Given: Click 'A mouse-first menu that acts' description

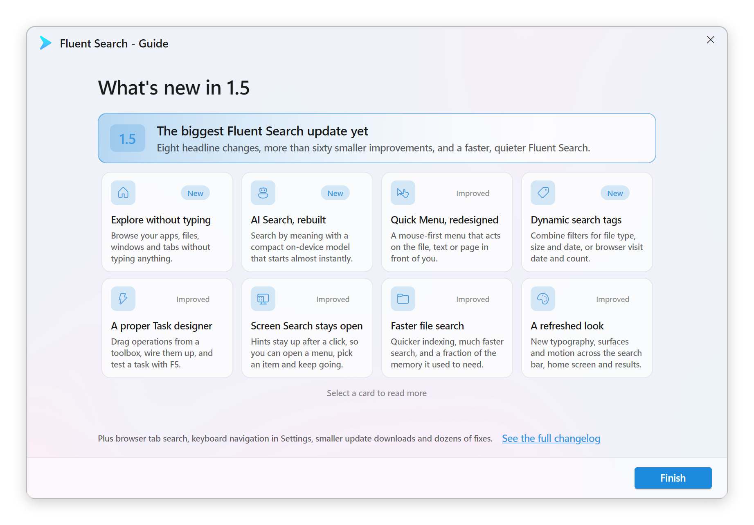Looking at the screenshot, I should click(x=446, y=247).
